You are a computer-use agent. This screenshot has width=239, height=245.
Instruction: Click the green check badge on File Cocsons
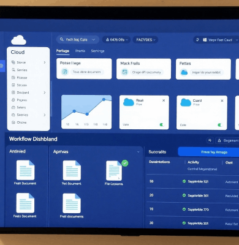(x=125, y=163)
